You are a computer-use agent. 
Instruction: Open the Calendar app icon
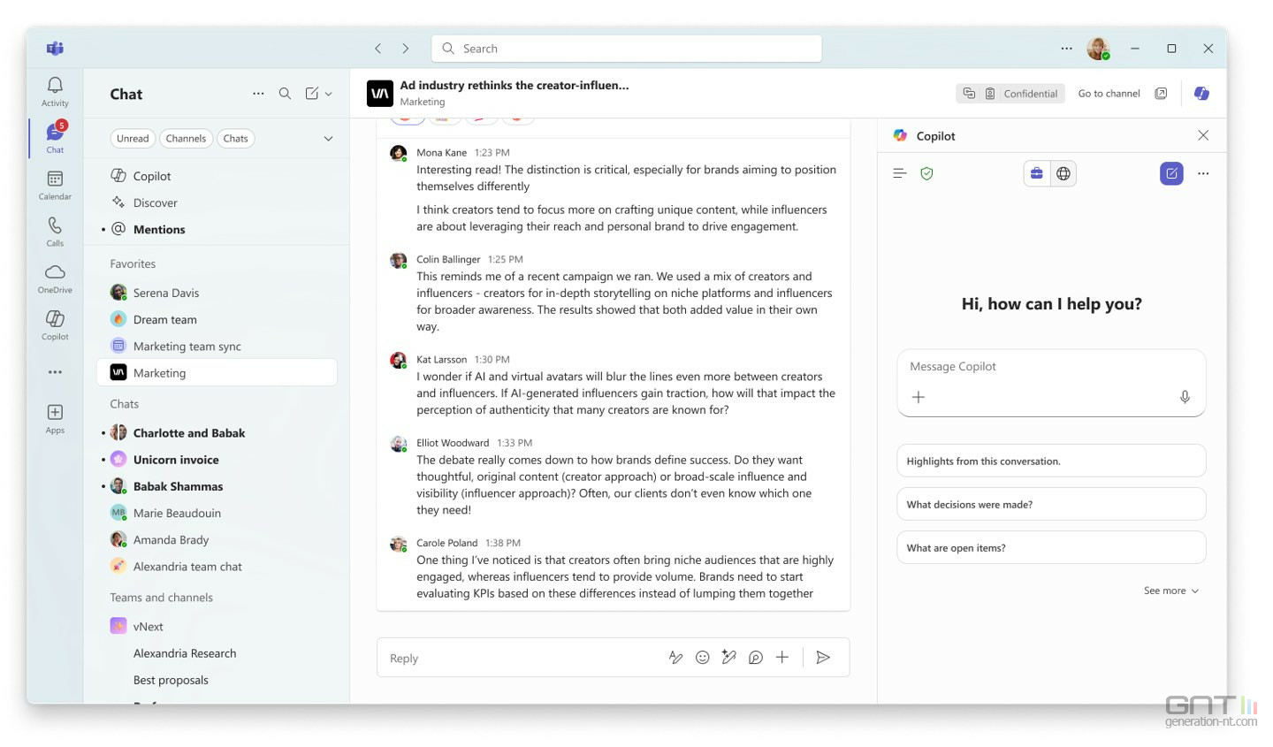point(55,185)
